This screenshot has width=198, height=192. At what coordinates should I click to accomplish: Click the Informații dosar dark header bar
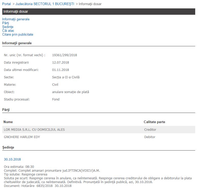tap(98, 11)
